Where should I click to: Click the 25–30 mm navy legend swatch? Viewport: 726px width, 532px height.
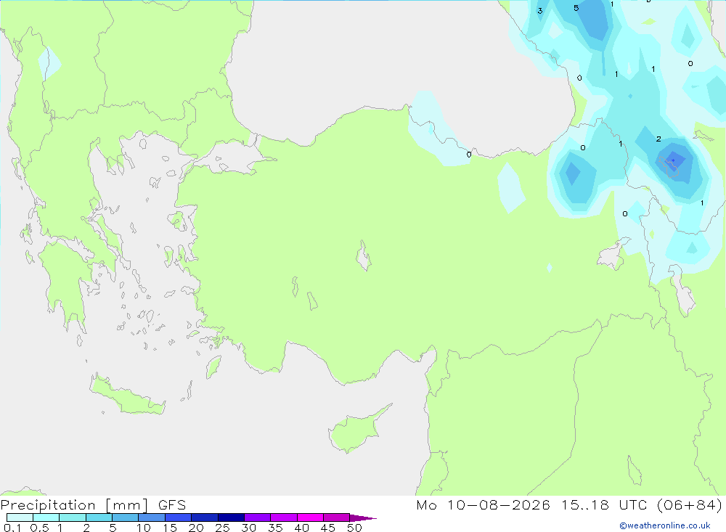(x=231, y=517)
